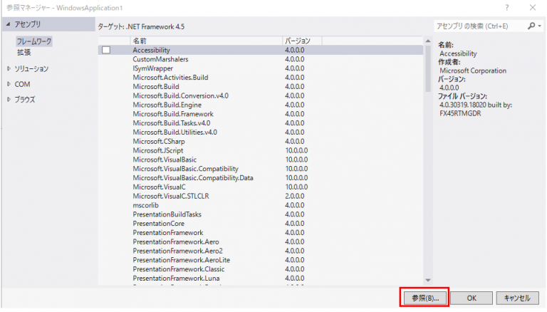Click the 参照(B)... browse button
Image resolution: width=547 pixels, height=312 pixels.
point(424,298)
